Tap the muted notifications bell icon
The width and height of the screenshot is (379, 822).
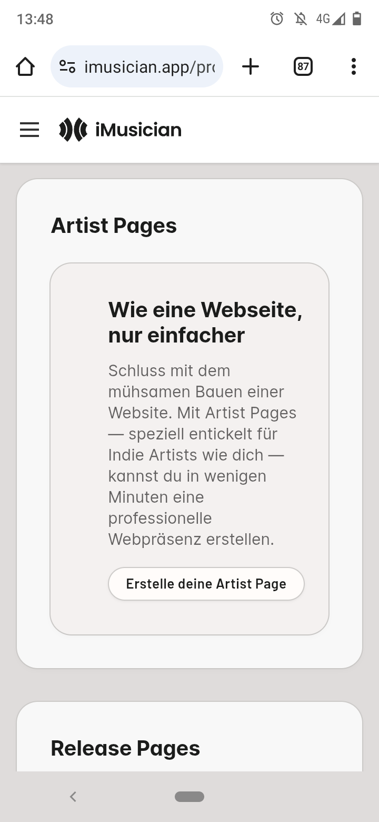point(301,19)
